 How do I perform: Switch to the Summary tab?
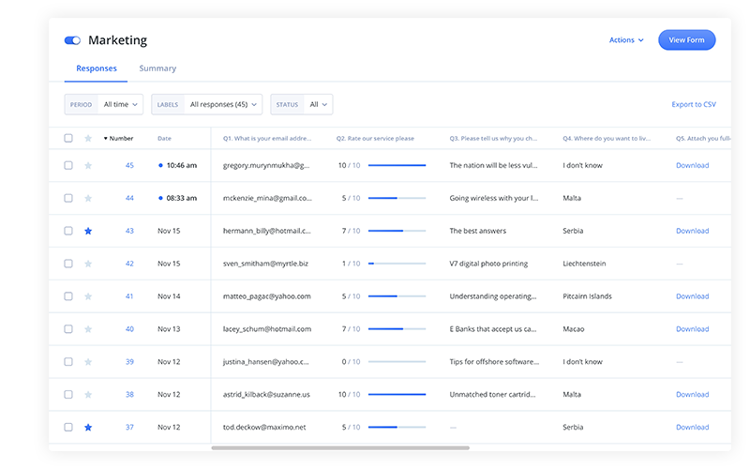click(x=157, y=68)
